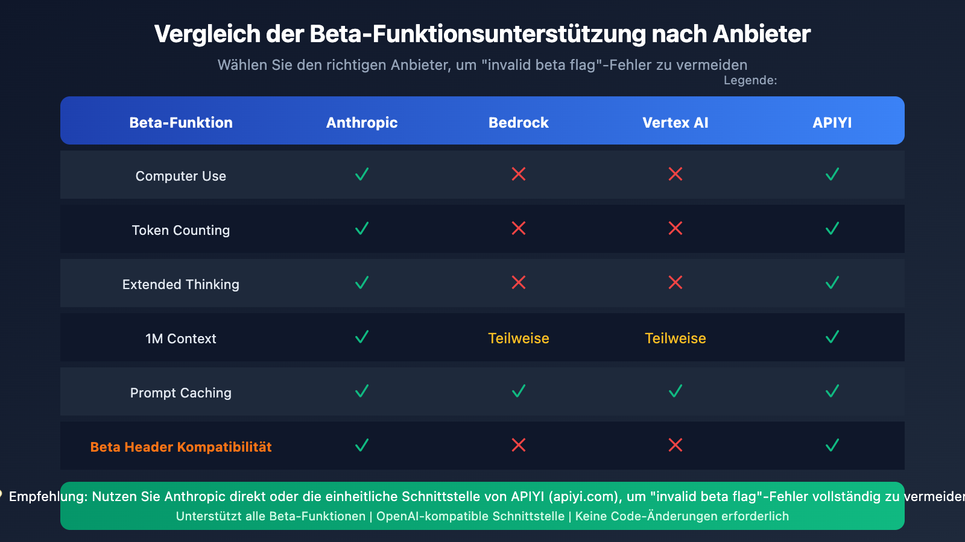Click the green Empfehlung banner text
Screen dimensions: 965x542
[482, 497]
